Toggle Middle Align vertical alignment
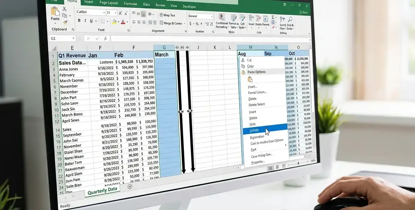The height and width of the screenshot is (210, 415). (138, 14)
